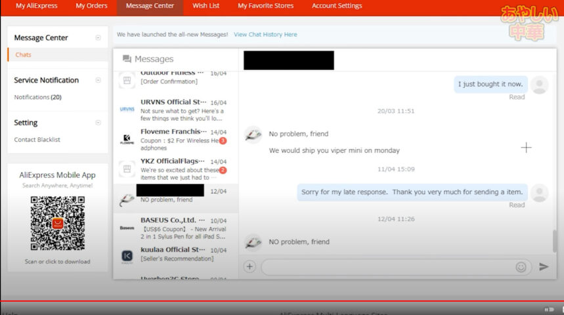Switch to the Wish List tab
Screen dimensions: 564x315
(x=206, y=6)
